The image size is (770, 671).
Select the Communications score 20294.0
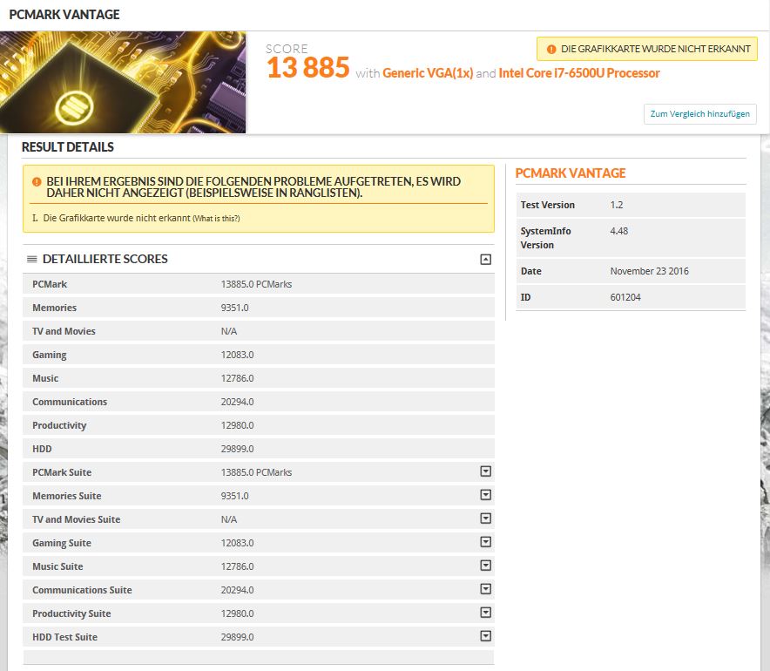[x=237, y=402]
